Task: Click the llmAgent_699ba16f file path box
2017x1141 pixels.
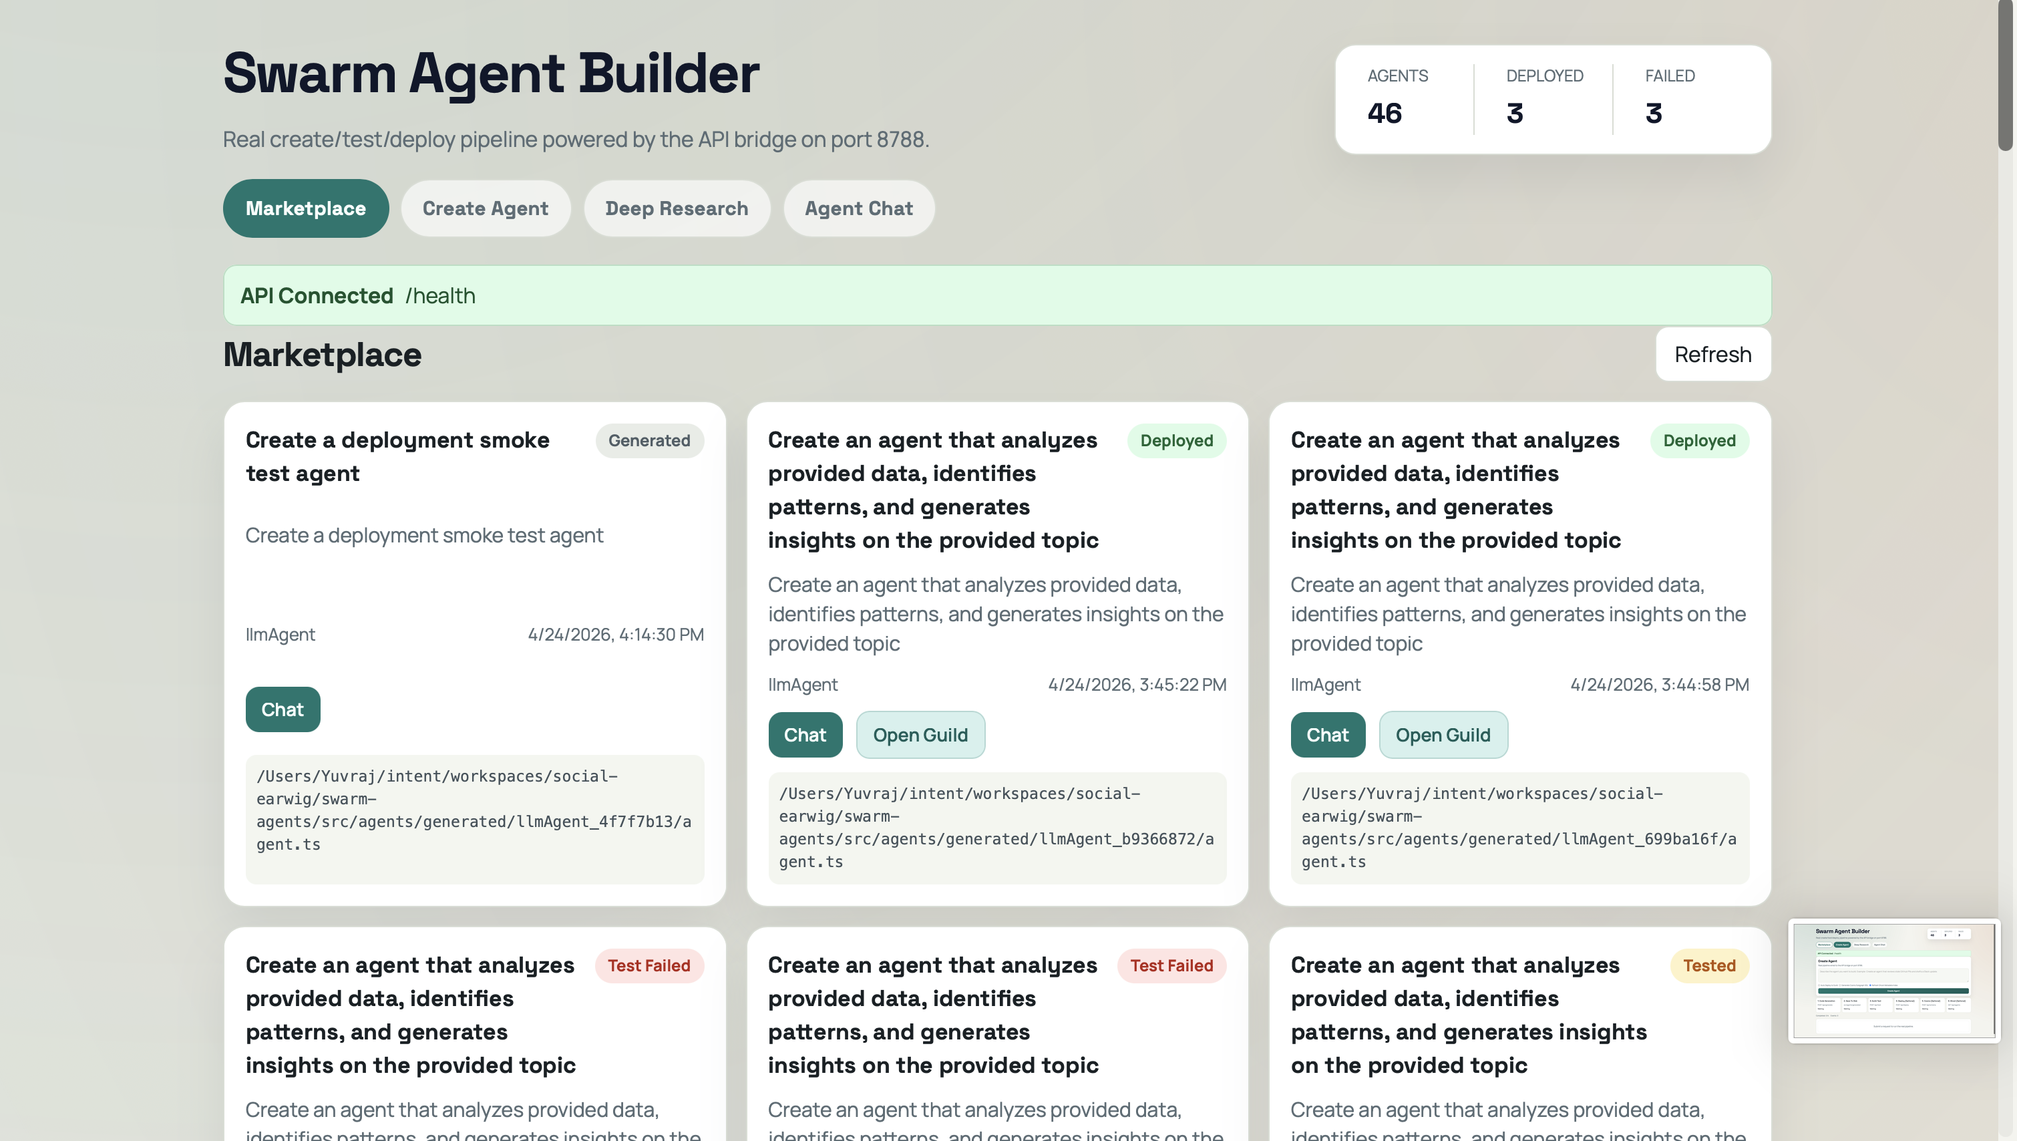Action: click(x=1519, y=828)
